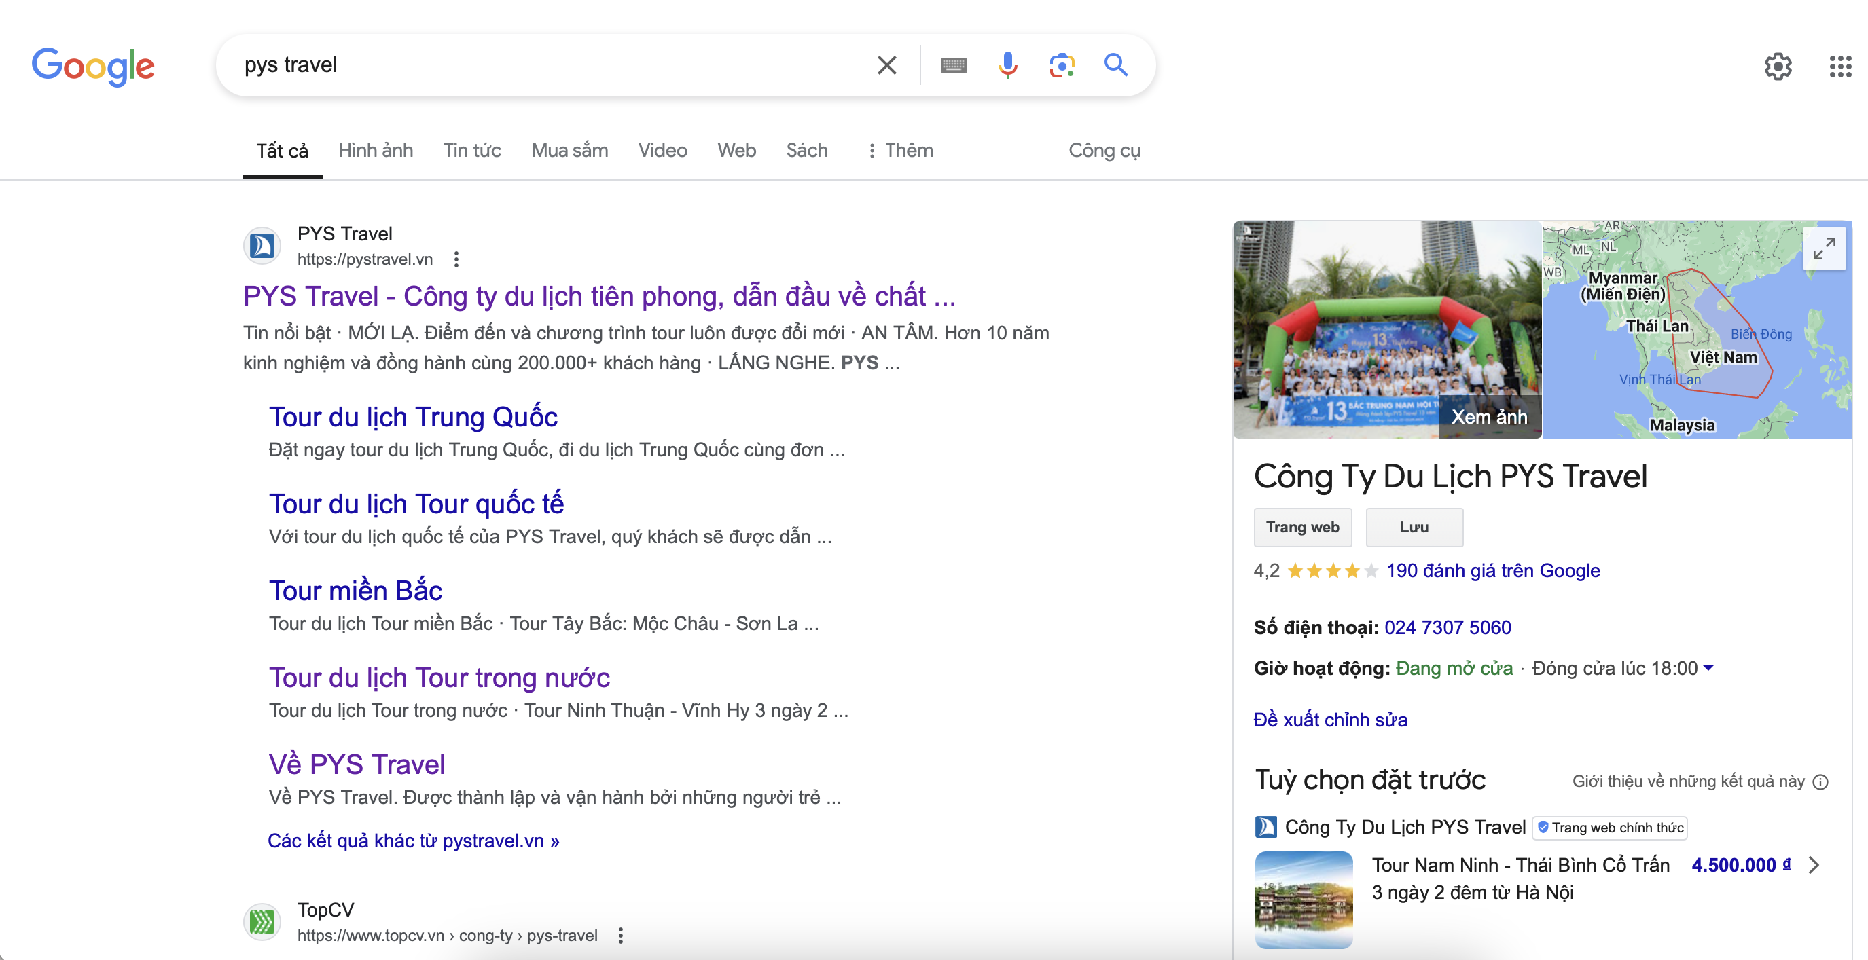1868x960 pixels.
Task: Click the Trang web button
Action: click(x=1302, y=528)
